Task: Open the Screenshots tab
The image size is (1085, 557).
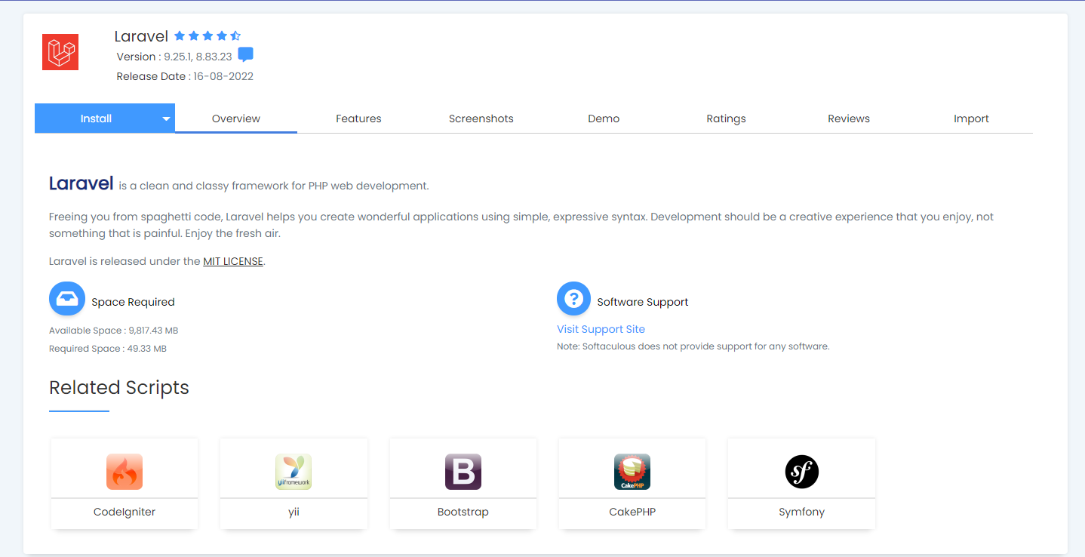Action: (481, 118)
